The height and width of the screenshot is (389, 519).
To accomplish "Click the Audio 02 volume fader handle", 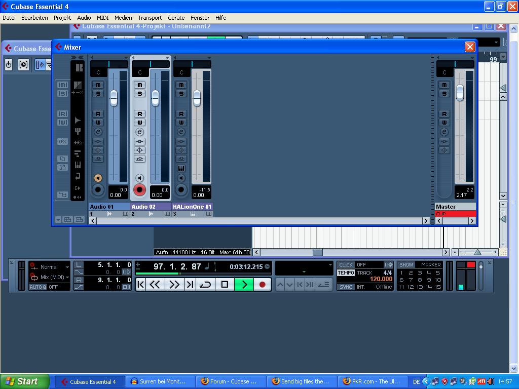I will tap(155, 98).
